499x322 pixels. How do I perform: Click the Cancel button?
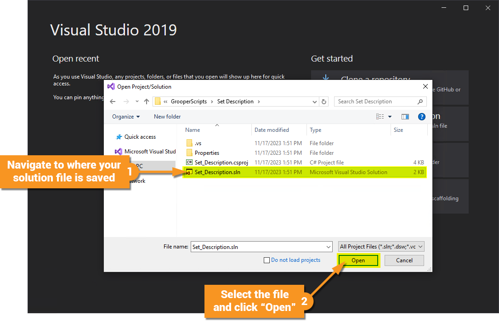[x=404, y=260]
